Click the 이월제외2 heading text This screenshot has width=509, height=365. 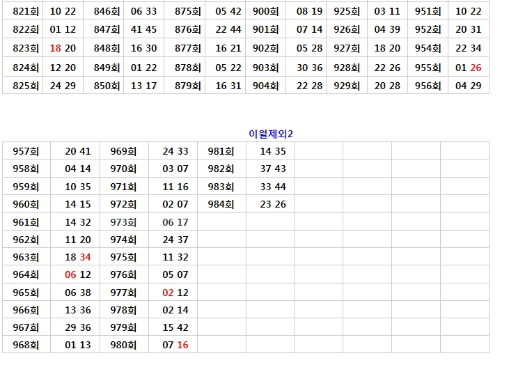pos(271,133)
